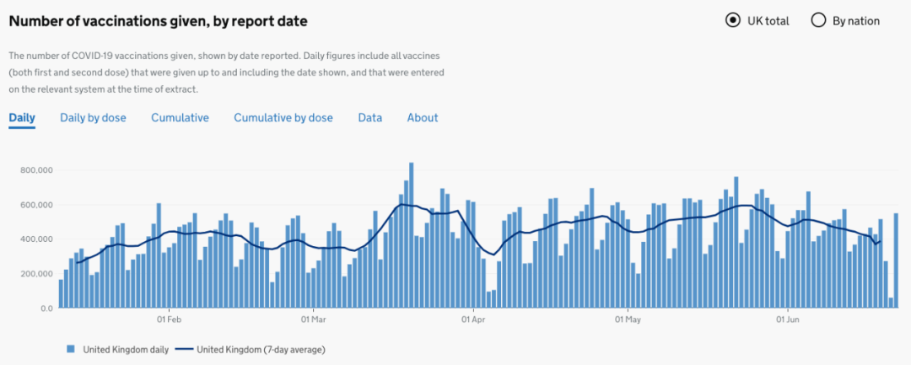
Task: Click the tallest bar above 800,000 in March
Action: click(x=412, y=235)
